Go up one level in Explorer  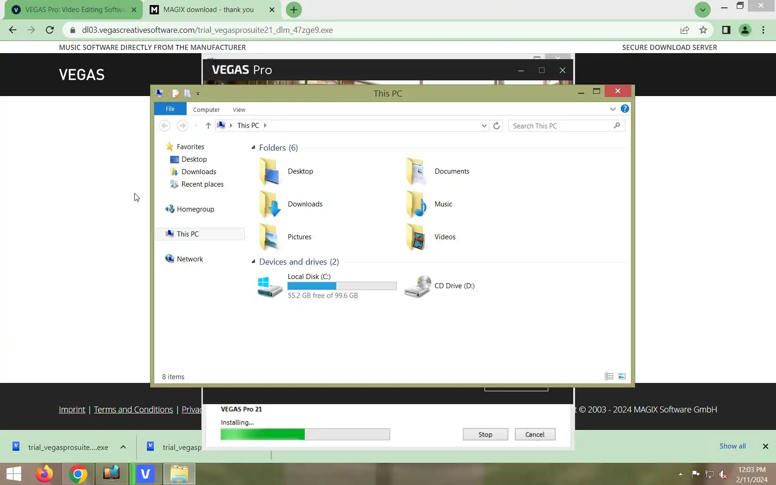[x=208, y=126]
